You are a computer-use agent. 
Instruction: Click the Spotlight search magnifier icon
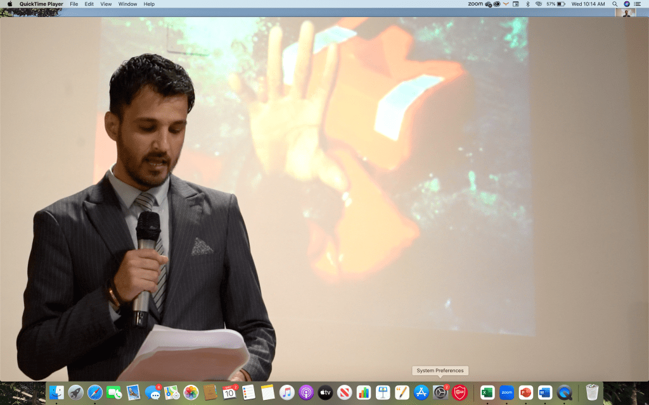(615, 4)
